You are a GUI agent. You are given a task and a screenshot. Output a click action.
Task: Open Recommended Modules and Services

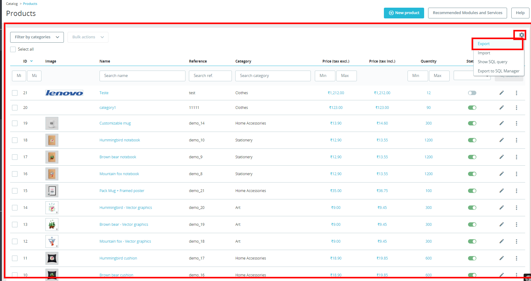(467, 13)
